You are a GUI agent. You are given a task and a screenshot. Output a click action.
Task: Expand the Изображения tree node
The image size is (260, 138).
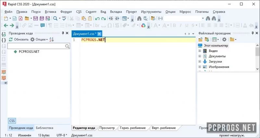click(200, 67)
